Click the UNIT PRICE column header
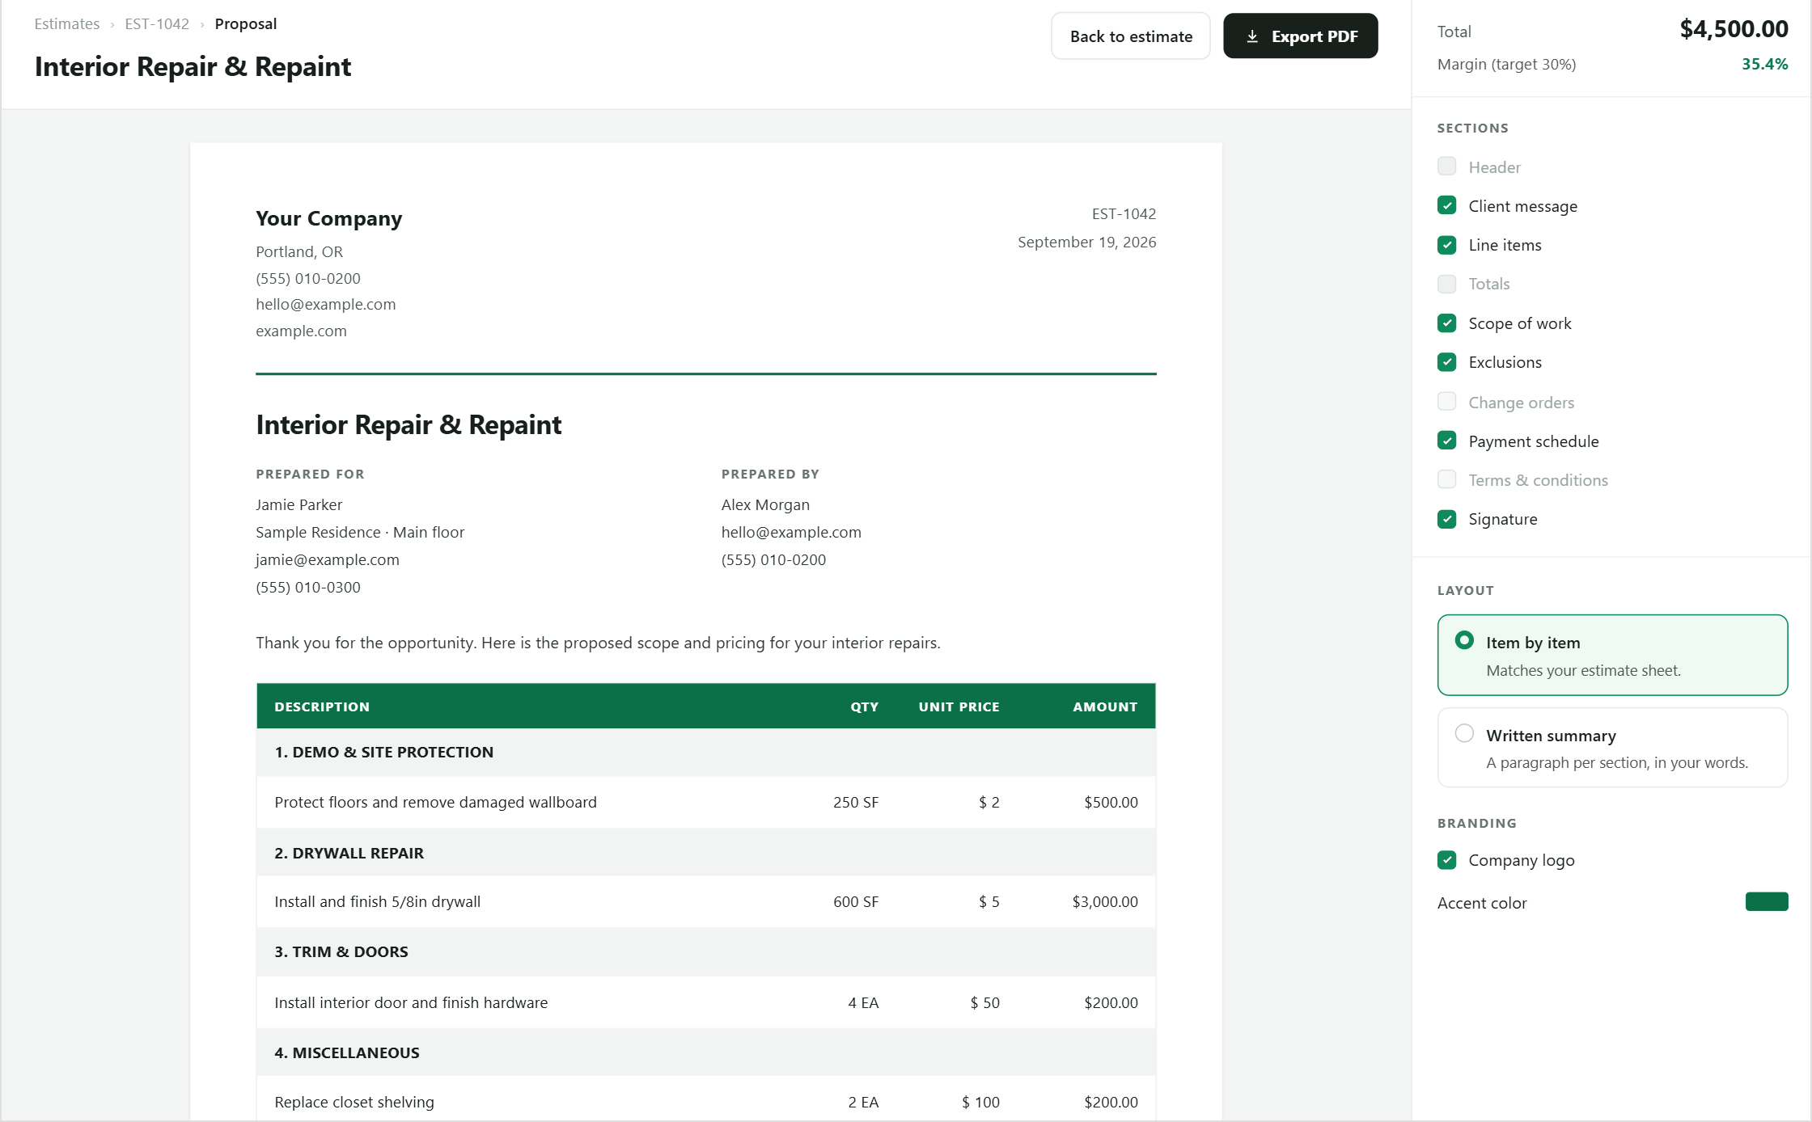1812x1122 pixels. click(959, 707)
